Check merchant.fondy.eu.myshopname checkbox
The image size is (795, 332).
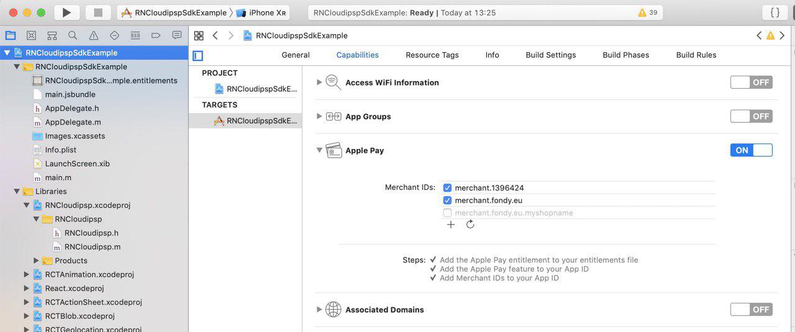447,213
